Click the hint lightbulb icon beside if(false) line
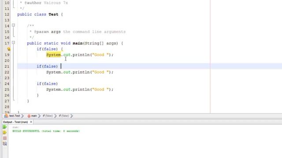 click(x=9, y=49)
